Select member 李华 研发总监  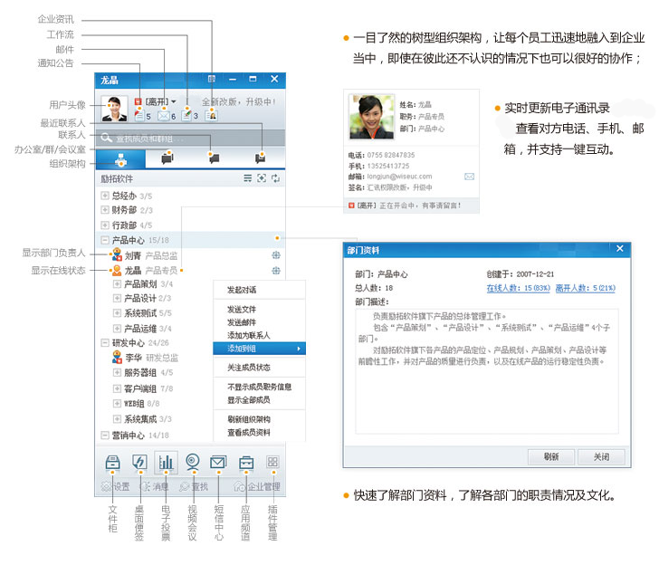point(145,358)
